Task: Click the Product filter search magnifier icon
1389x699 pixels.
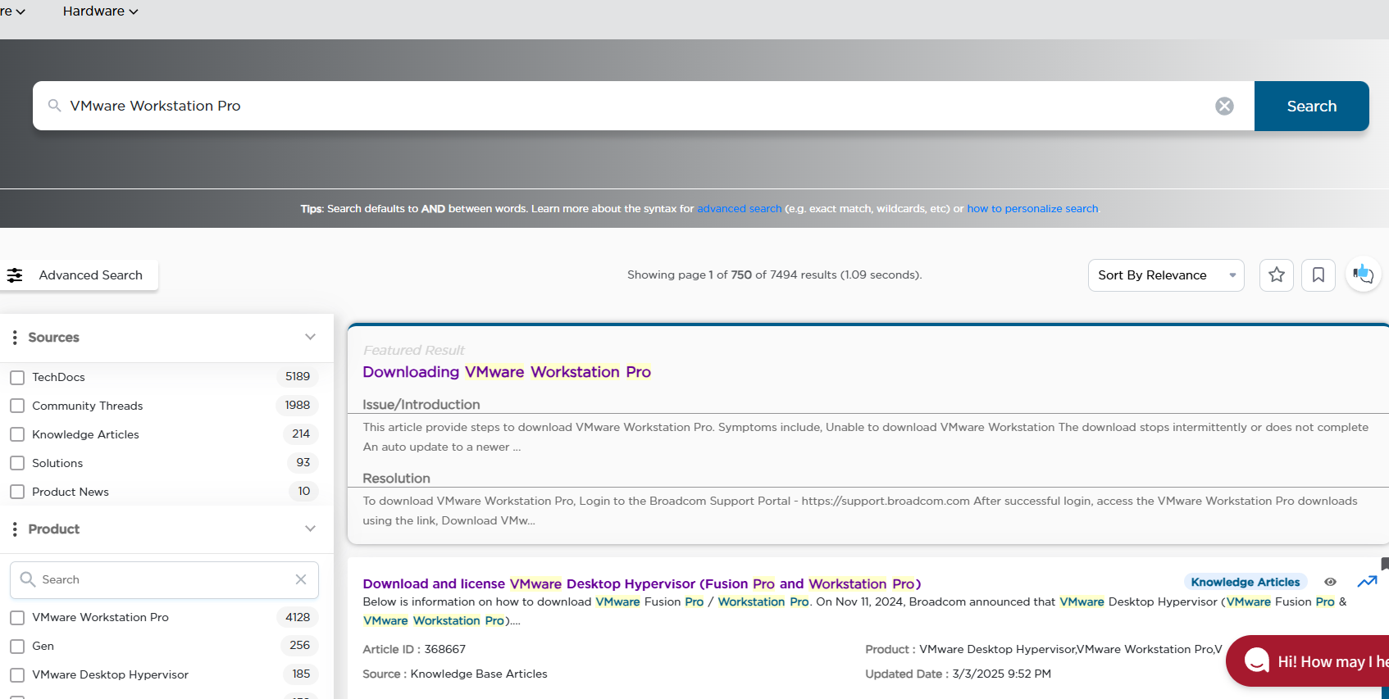Action: click(x=28, y=579)
